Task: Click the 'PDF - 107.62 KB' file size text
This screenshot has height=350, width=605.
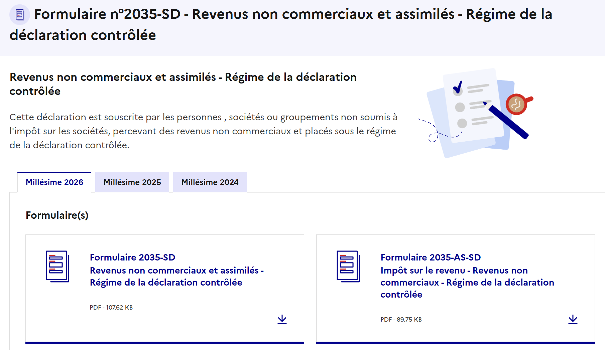Action: point(111,308)
